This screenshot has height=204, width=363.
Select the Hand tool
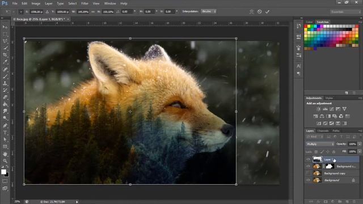5,154
